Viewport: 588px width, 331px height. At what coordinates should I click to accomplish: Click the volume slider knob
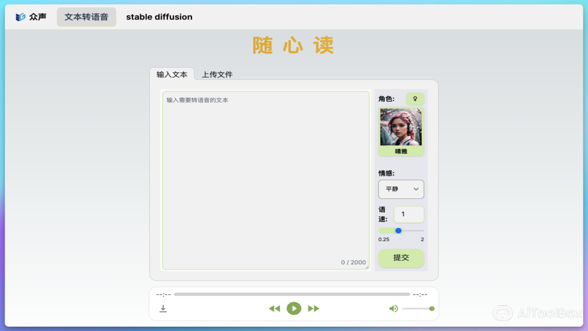432,309
